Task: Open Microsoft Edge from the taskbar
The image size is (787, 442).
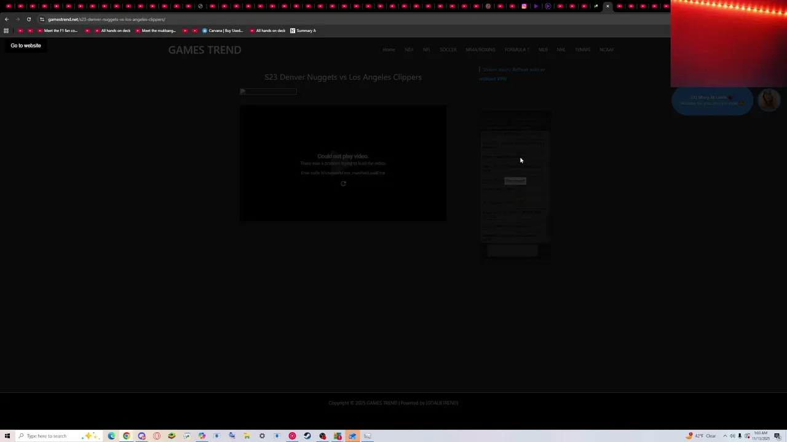Action: coord(111,436)
